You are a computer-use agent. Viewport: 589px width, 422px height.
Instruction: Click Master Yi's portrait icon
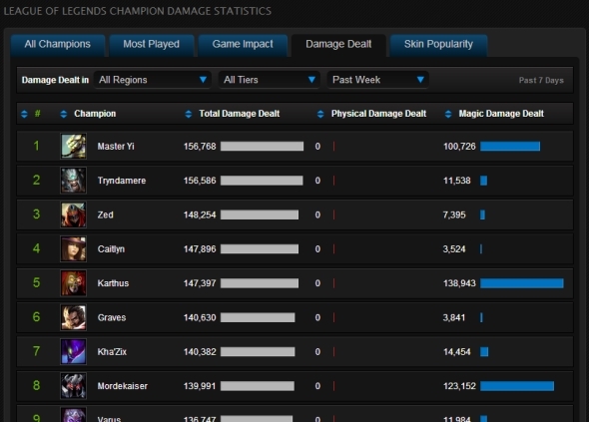coord(73,146)
